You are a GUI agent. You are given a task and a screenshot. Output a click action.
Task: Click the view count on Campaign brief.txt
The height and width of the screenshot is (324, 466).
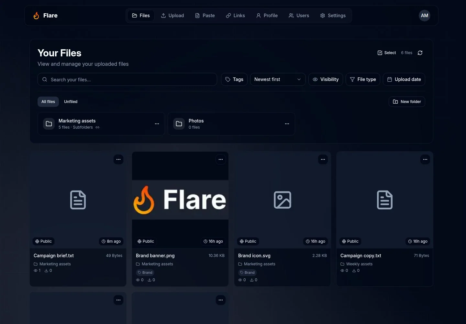37,271
